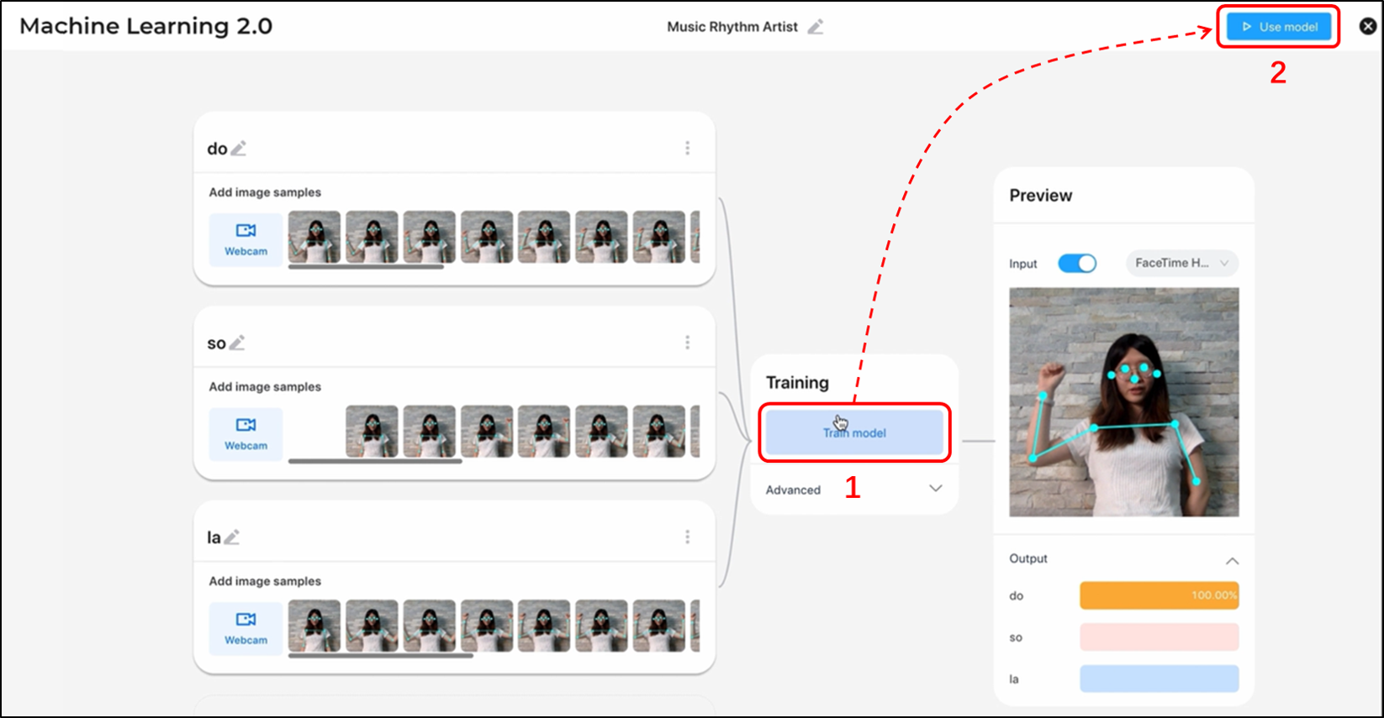Expand the Advanced training options
Viewport: 1384px width, 718px height.
tap(935, 489)
